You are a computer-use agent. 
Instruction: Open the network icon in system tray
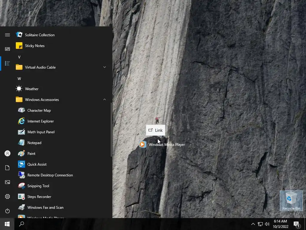[260, 224]
